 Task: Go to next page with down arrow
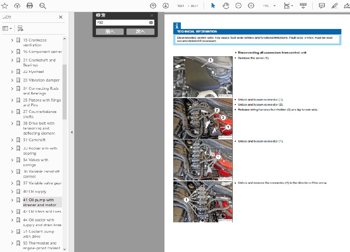pos(166,6)
